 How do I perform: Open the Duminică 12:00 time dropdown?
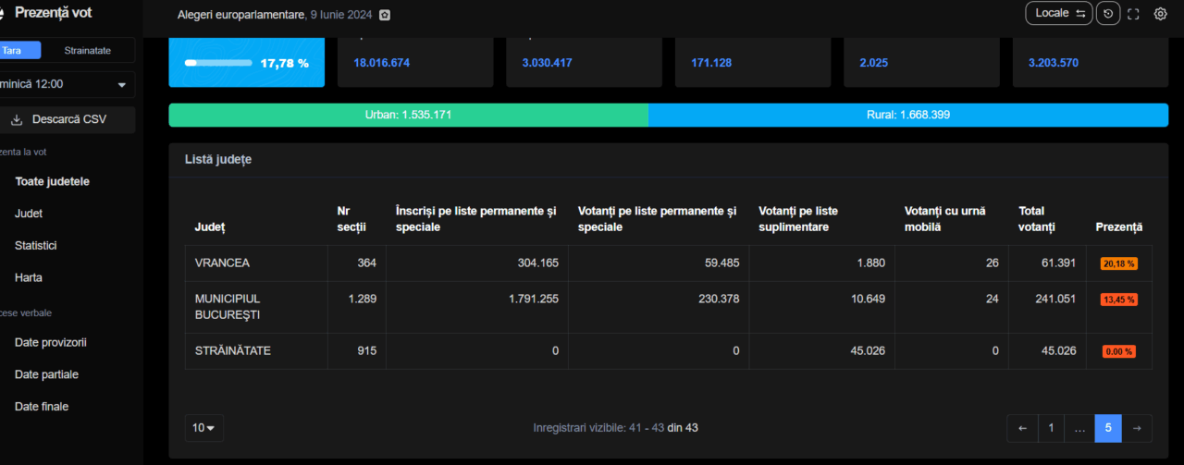65,84
